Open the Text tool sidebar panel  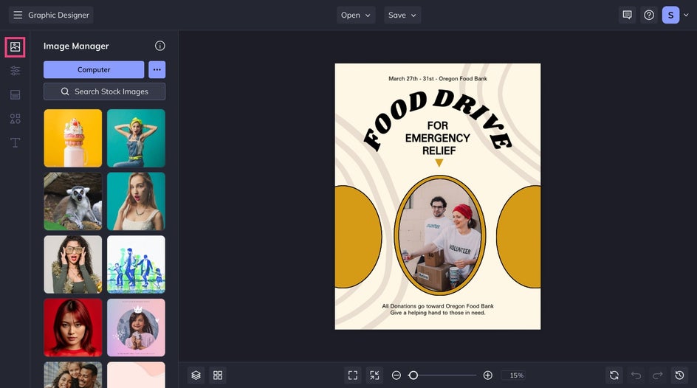click(x=15, y=142)
